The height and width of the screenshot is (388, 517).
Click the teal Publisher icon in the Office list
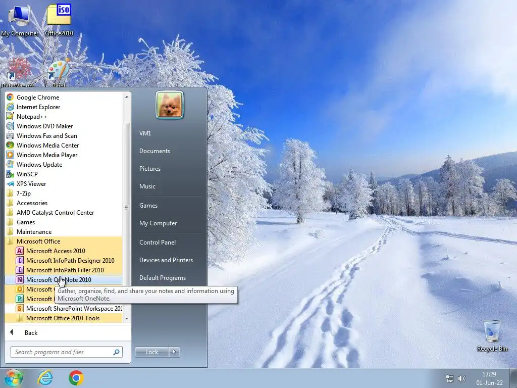20,299
